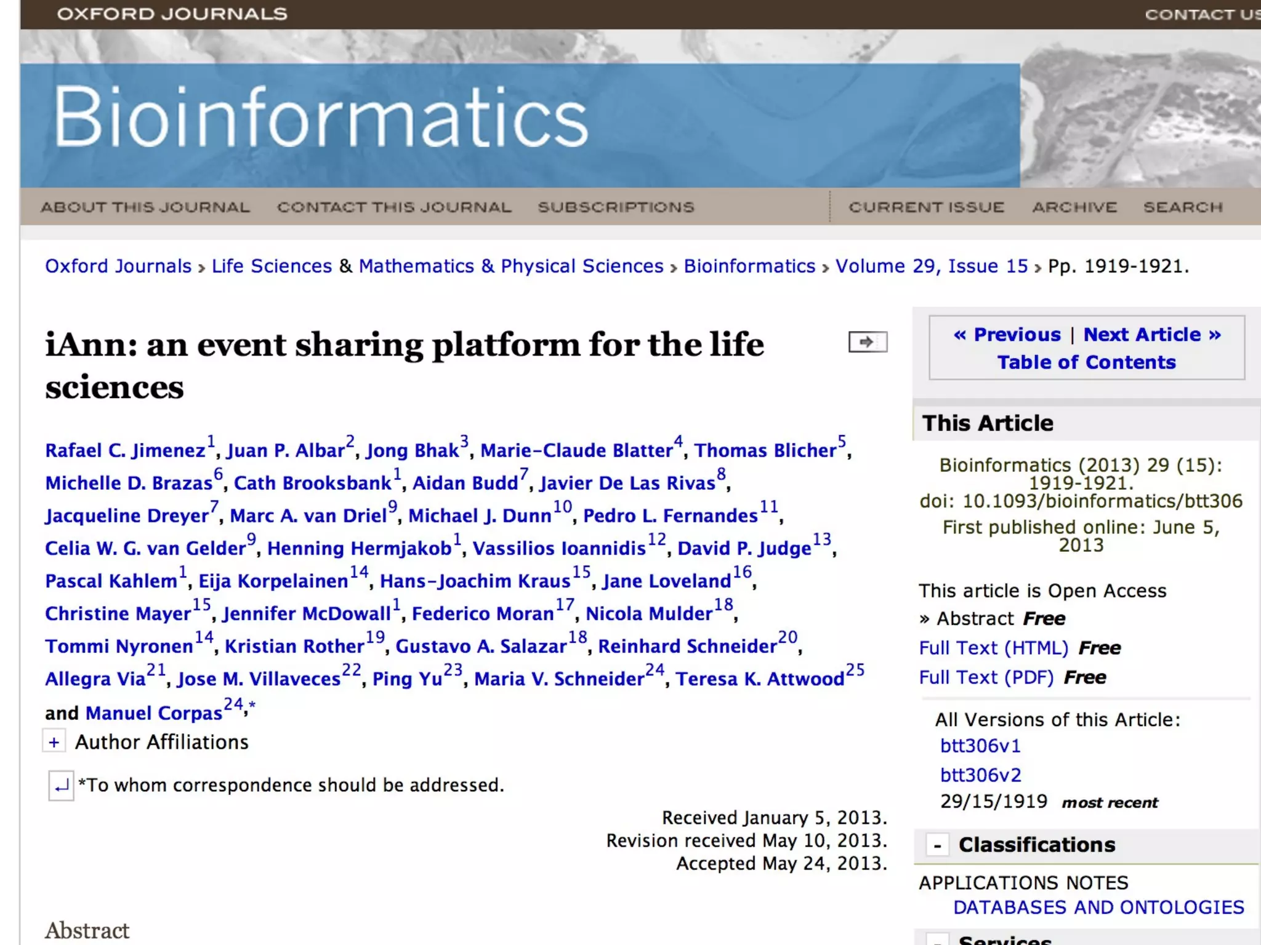Collapse the Classifications section
Screen dimensions: 1261x945
tap(937, 845)
